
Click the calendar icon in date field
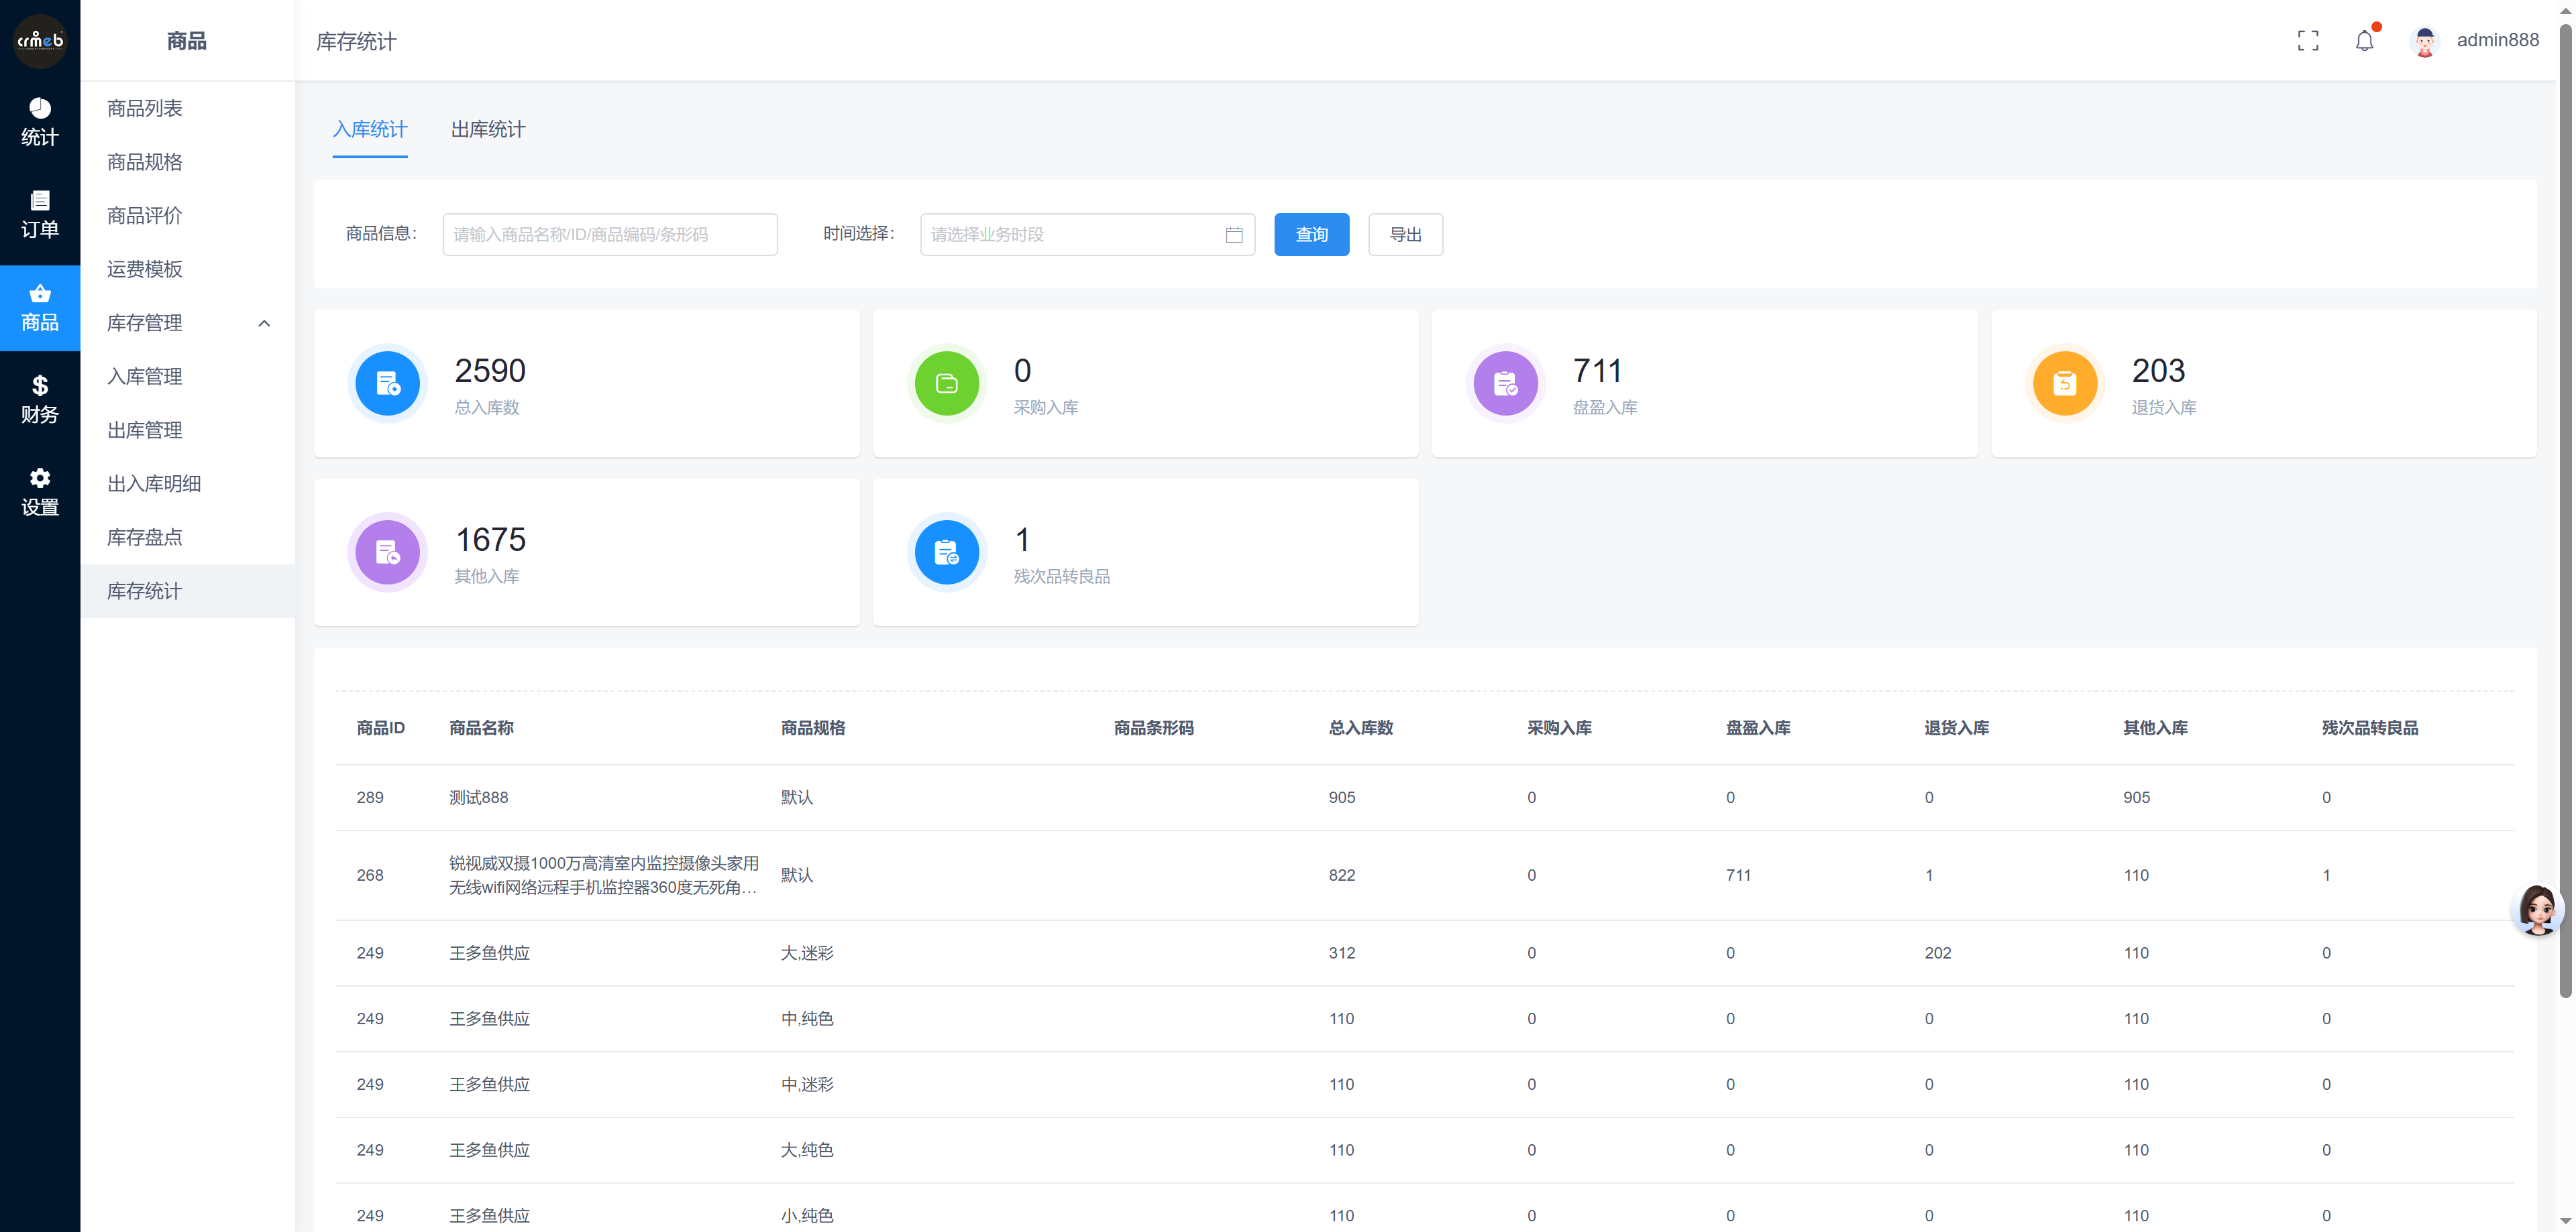coord(1234,235)
